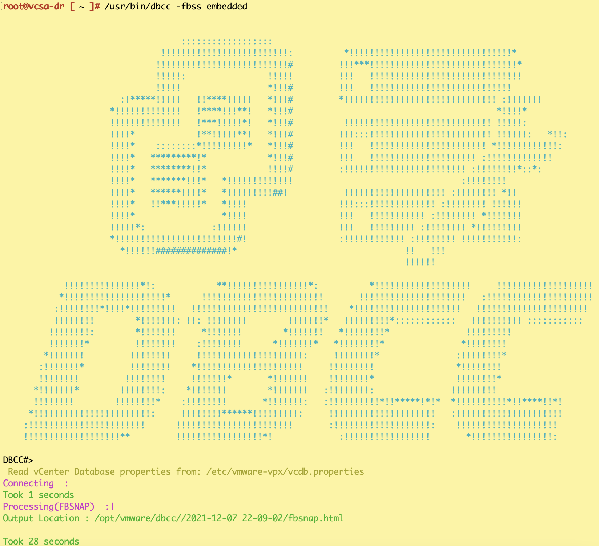Click the root@vcsa-dr shell prompt
This screenshot has width=599, height=546.
click(x=51, y=7)
